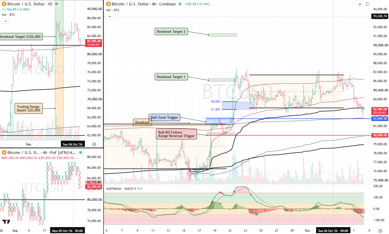The width and height of the screenshot is (389, 234).
Task: Open time-axis settings gear on the 4h Coinbase chart
Action: (x=380, y=231)
